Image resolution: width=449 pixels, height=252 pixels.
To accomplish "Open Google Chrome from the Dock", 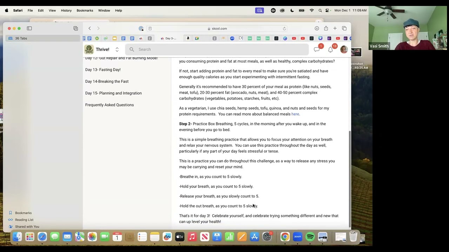I will [x=285, y=237].
